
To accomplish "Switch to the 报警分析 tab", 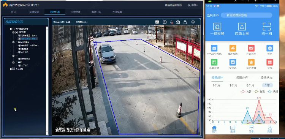I will tap(242, 77).
